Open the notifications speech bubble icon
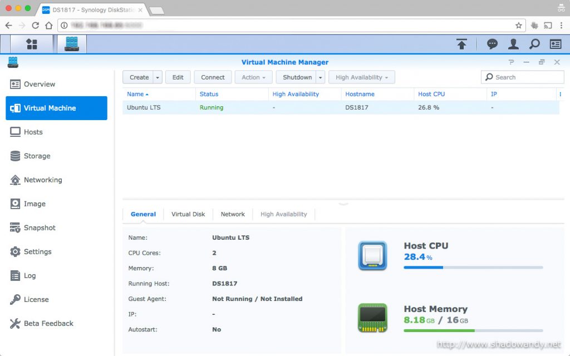Screen dimensions: 570x356 [x=492, y=44]
